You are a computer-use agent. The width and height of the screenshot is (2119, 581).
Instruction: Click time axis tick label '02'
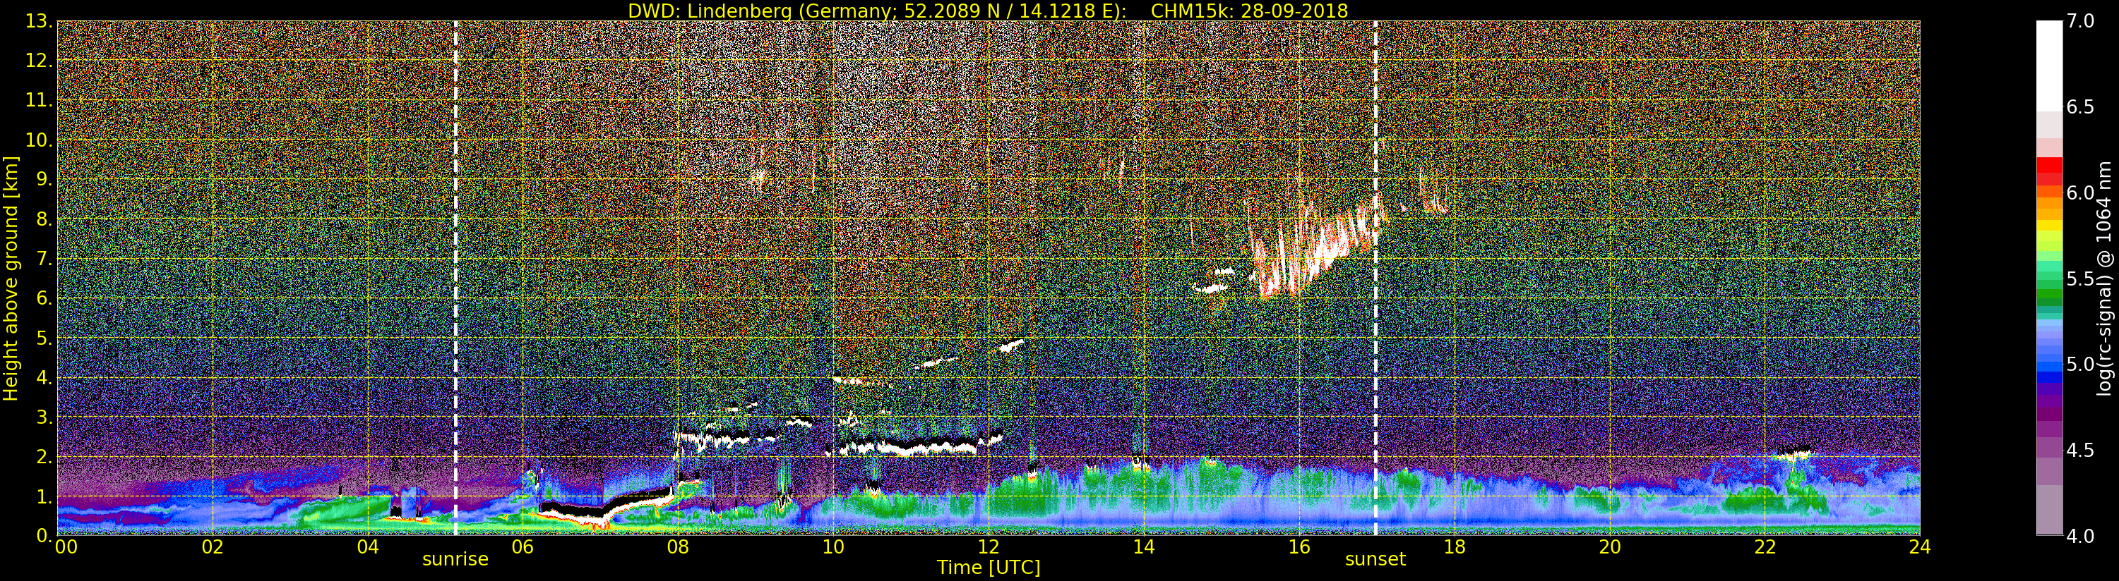point(213,547)
